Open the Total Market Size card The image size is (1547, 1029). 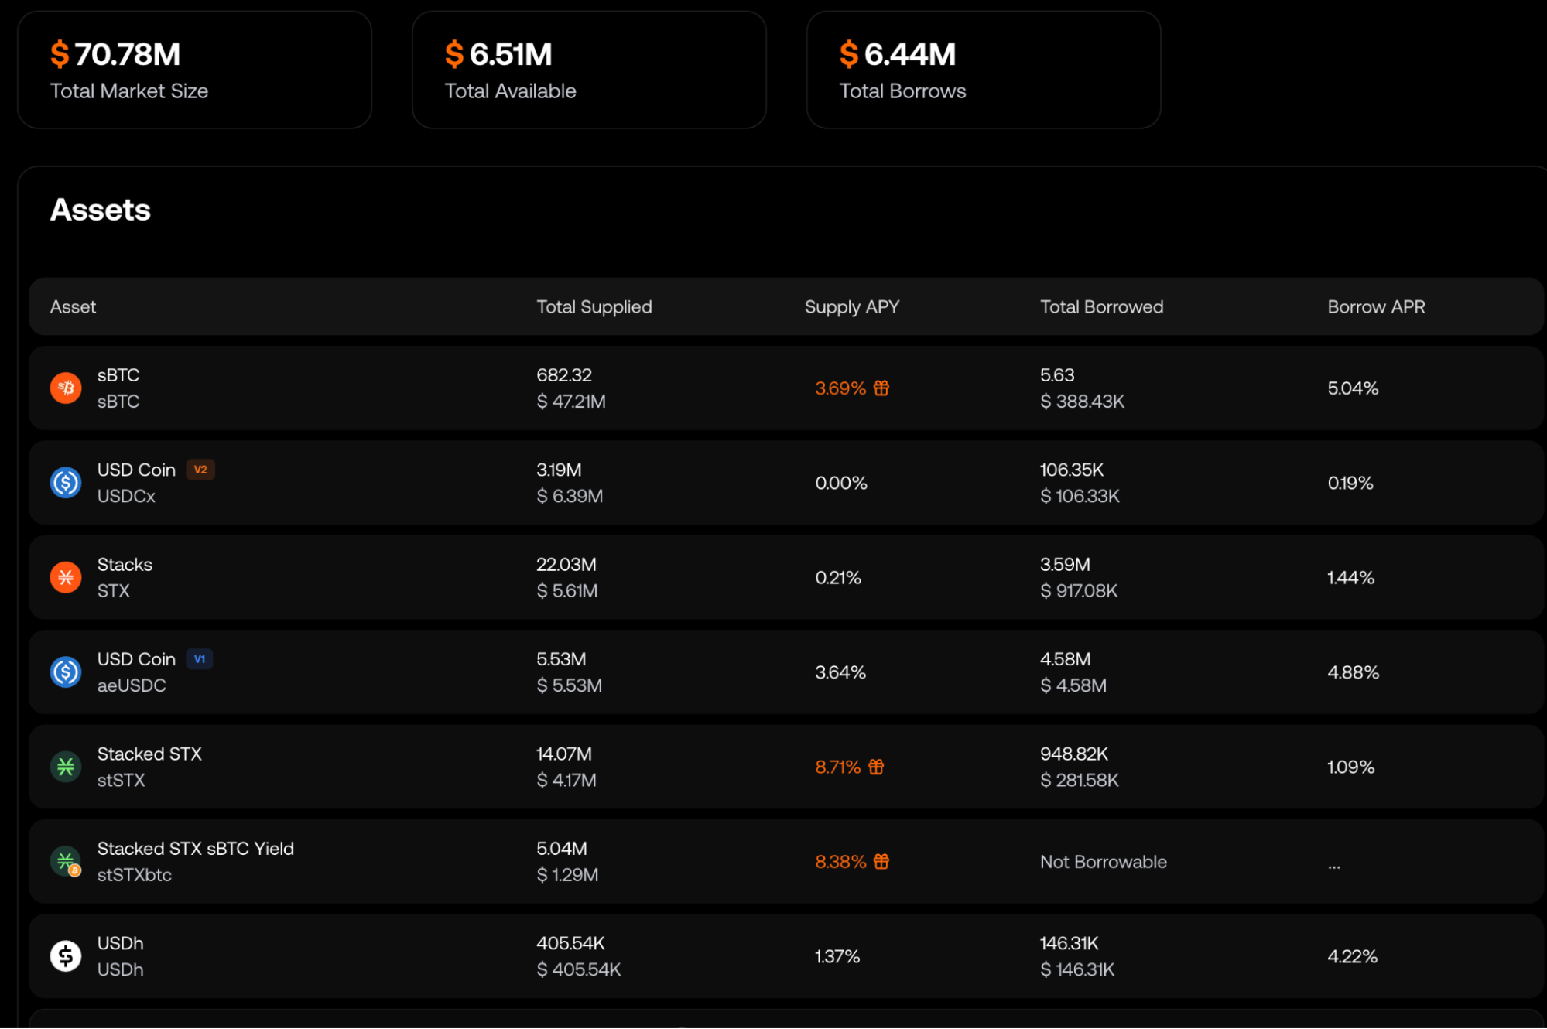[194, 70]
